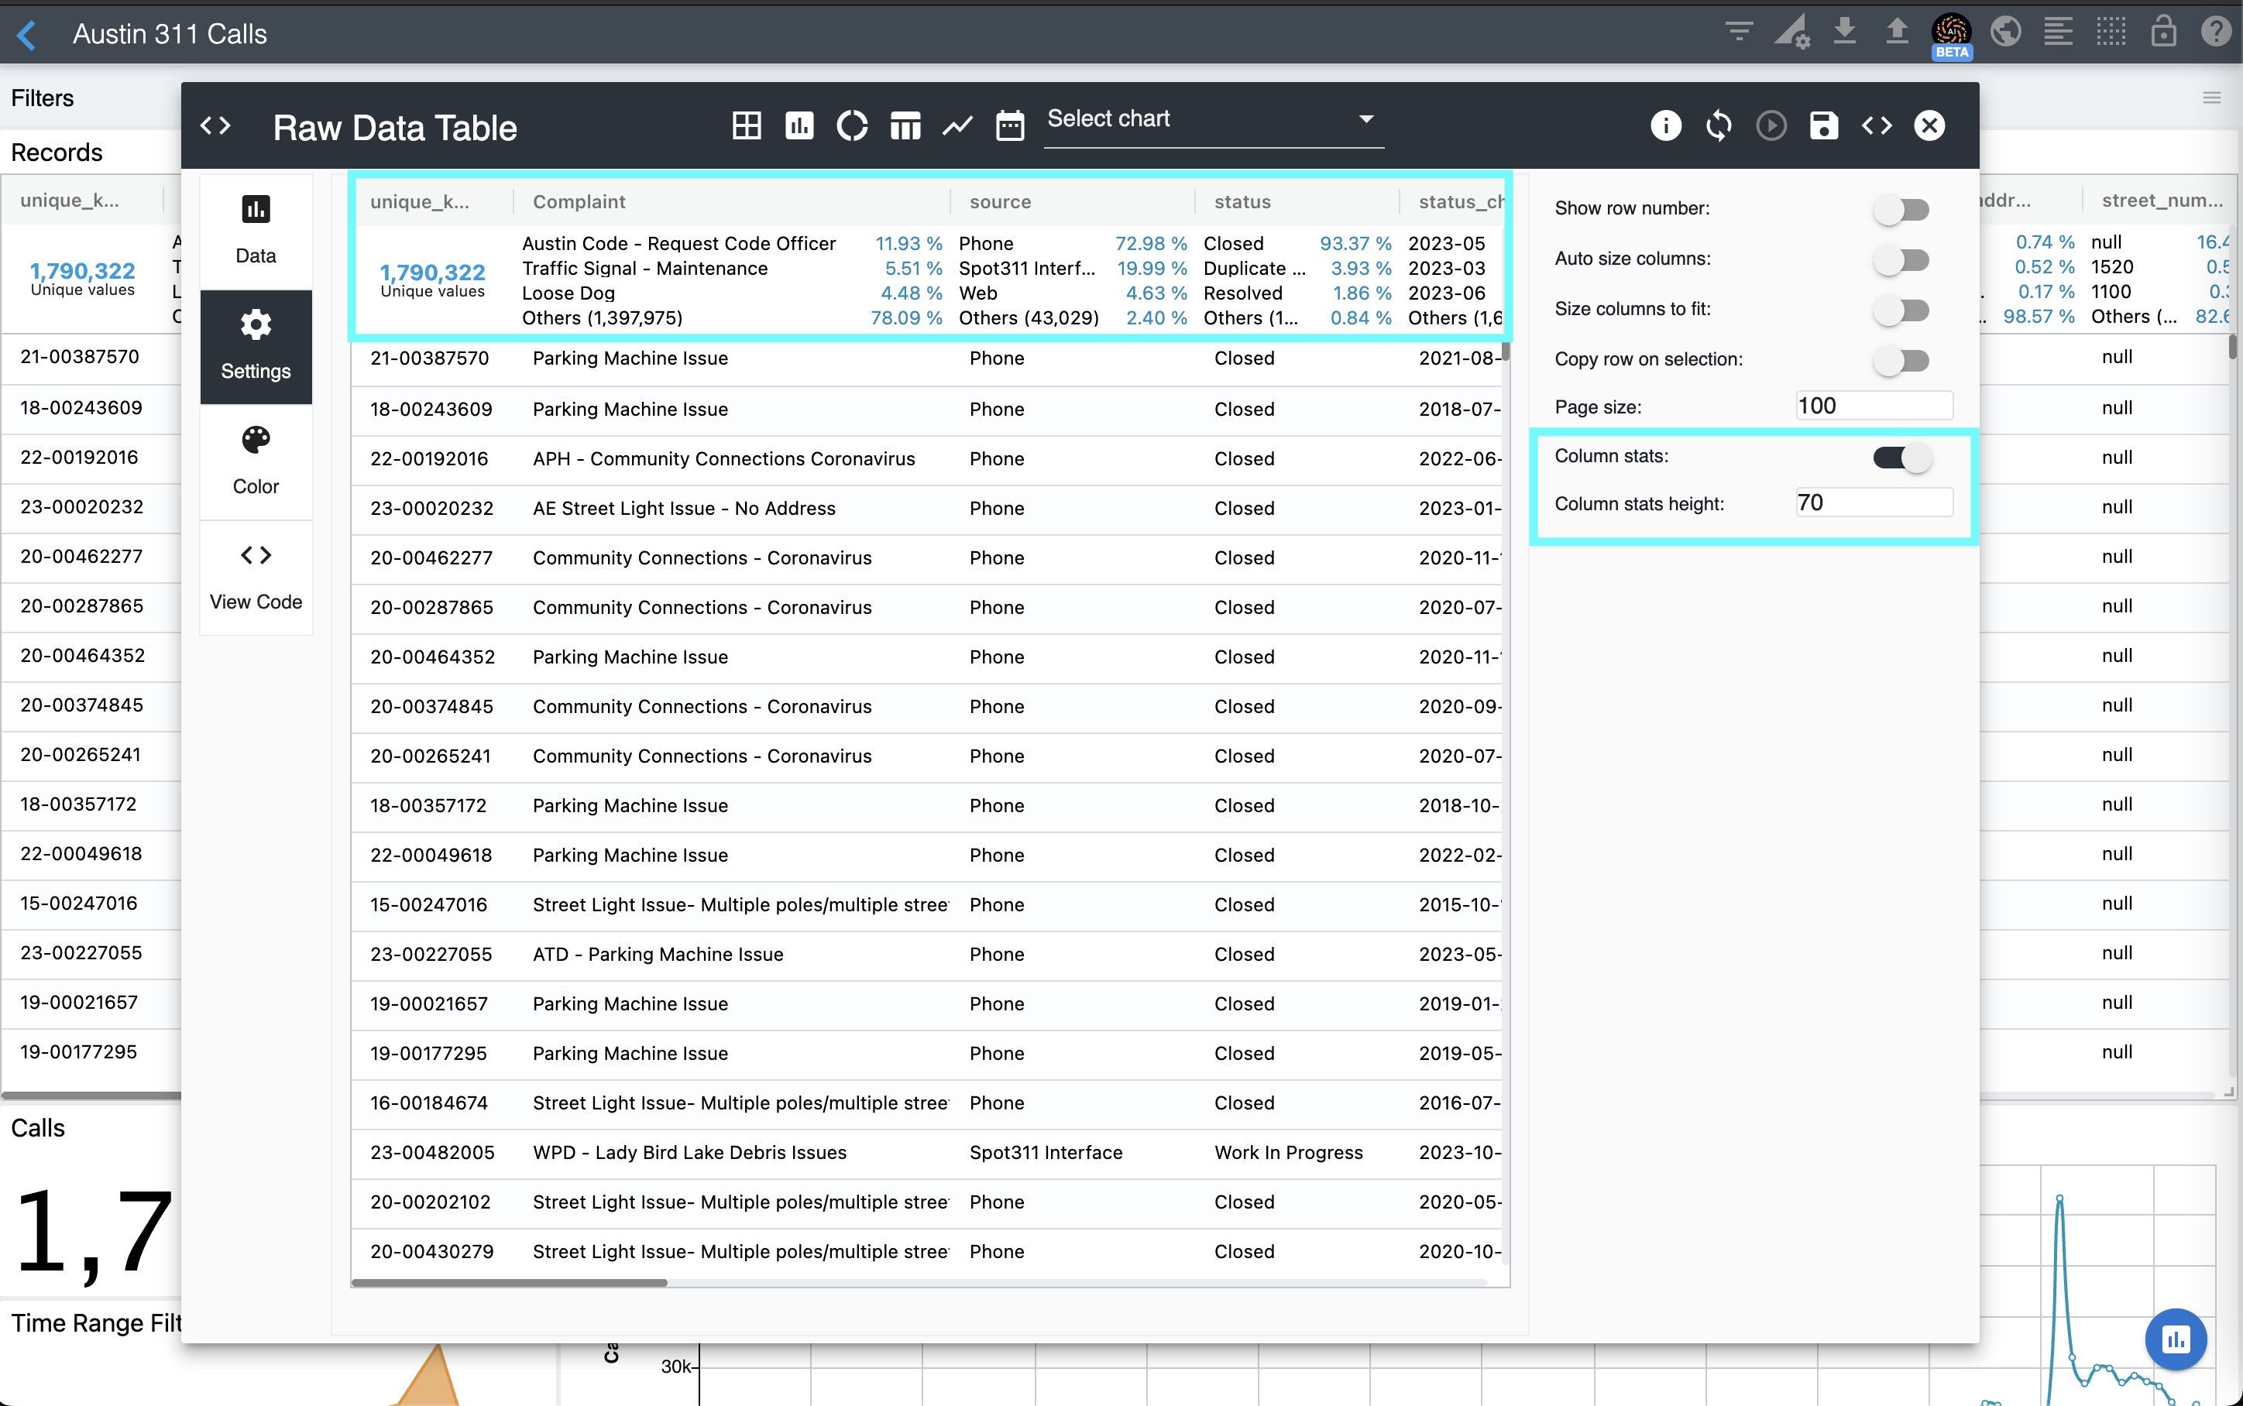Click the table grid chart icon
Image resolution: width=2243 pixels, height=1406 pixels.
[x=746, y=125]
